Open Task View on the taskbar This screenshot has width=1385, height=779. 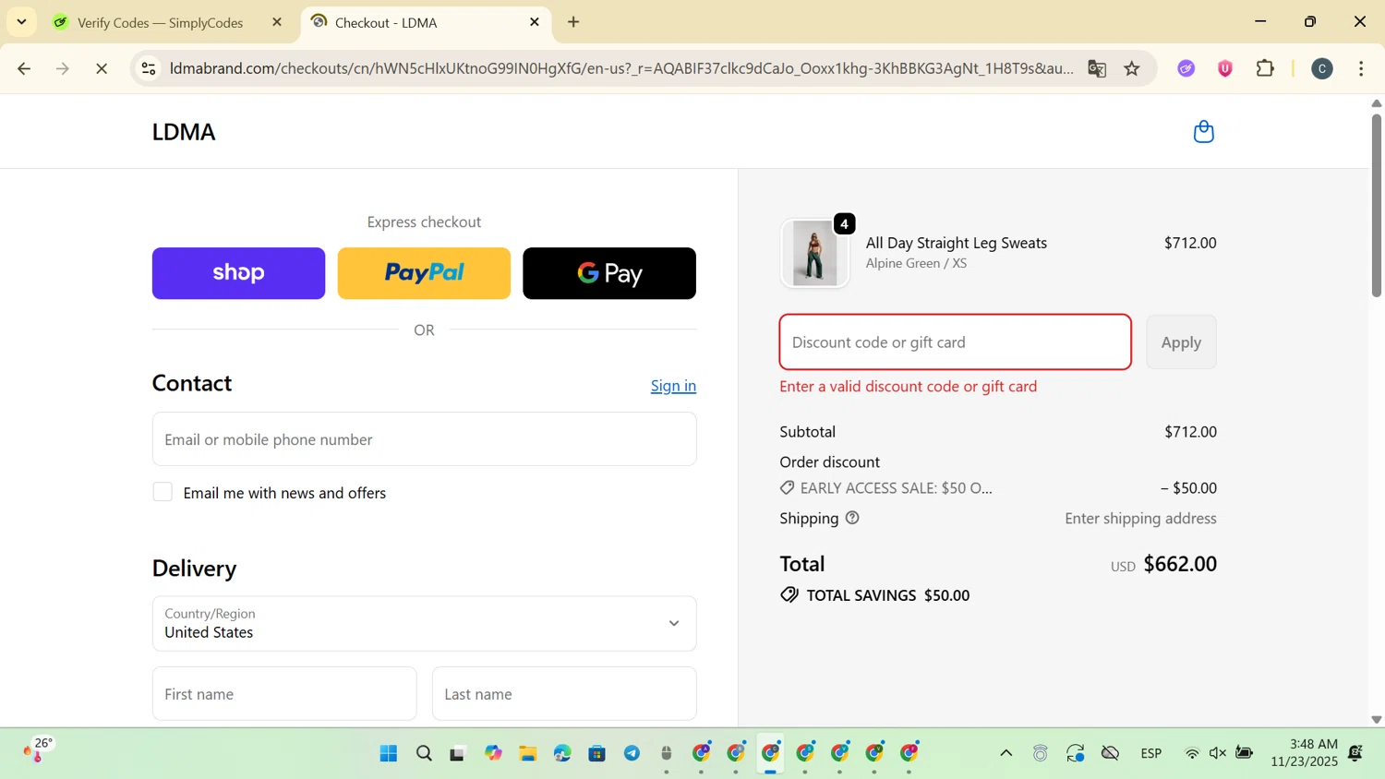[458, 754]
